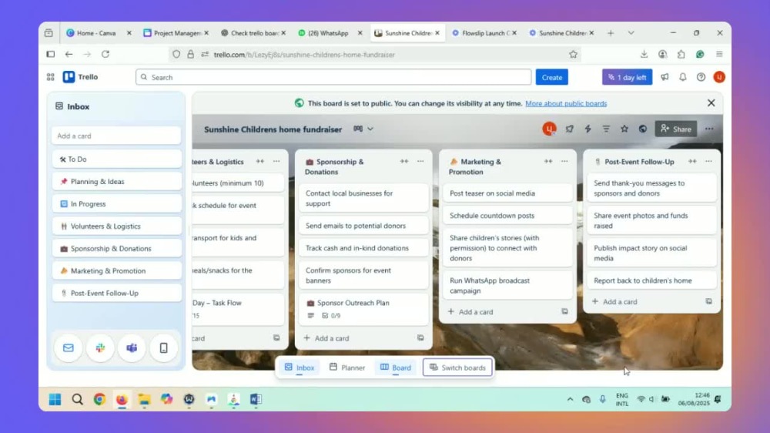Screen dimensions: 770x433
Task: Collapse the Volunteers & Logistics list
Action: point(260,161)
